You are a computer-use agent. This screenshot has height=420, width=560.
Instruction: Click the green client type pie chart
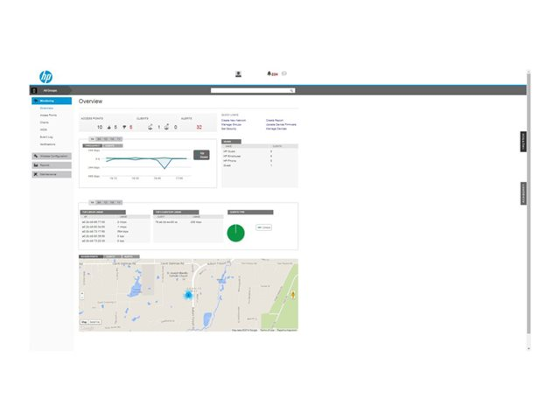[x=235, y=234]
